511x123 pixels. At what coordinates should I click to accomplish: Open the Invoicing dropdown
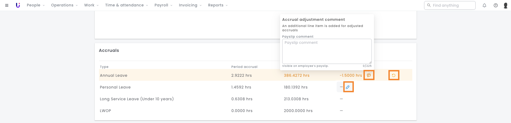pos(190,5)
